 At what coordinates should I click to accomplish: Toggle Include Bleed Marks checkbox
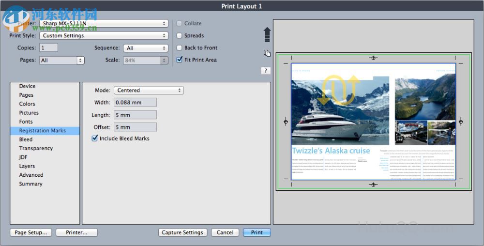95,138
